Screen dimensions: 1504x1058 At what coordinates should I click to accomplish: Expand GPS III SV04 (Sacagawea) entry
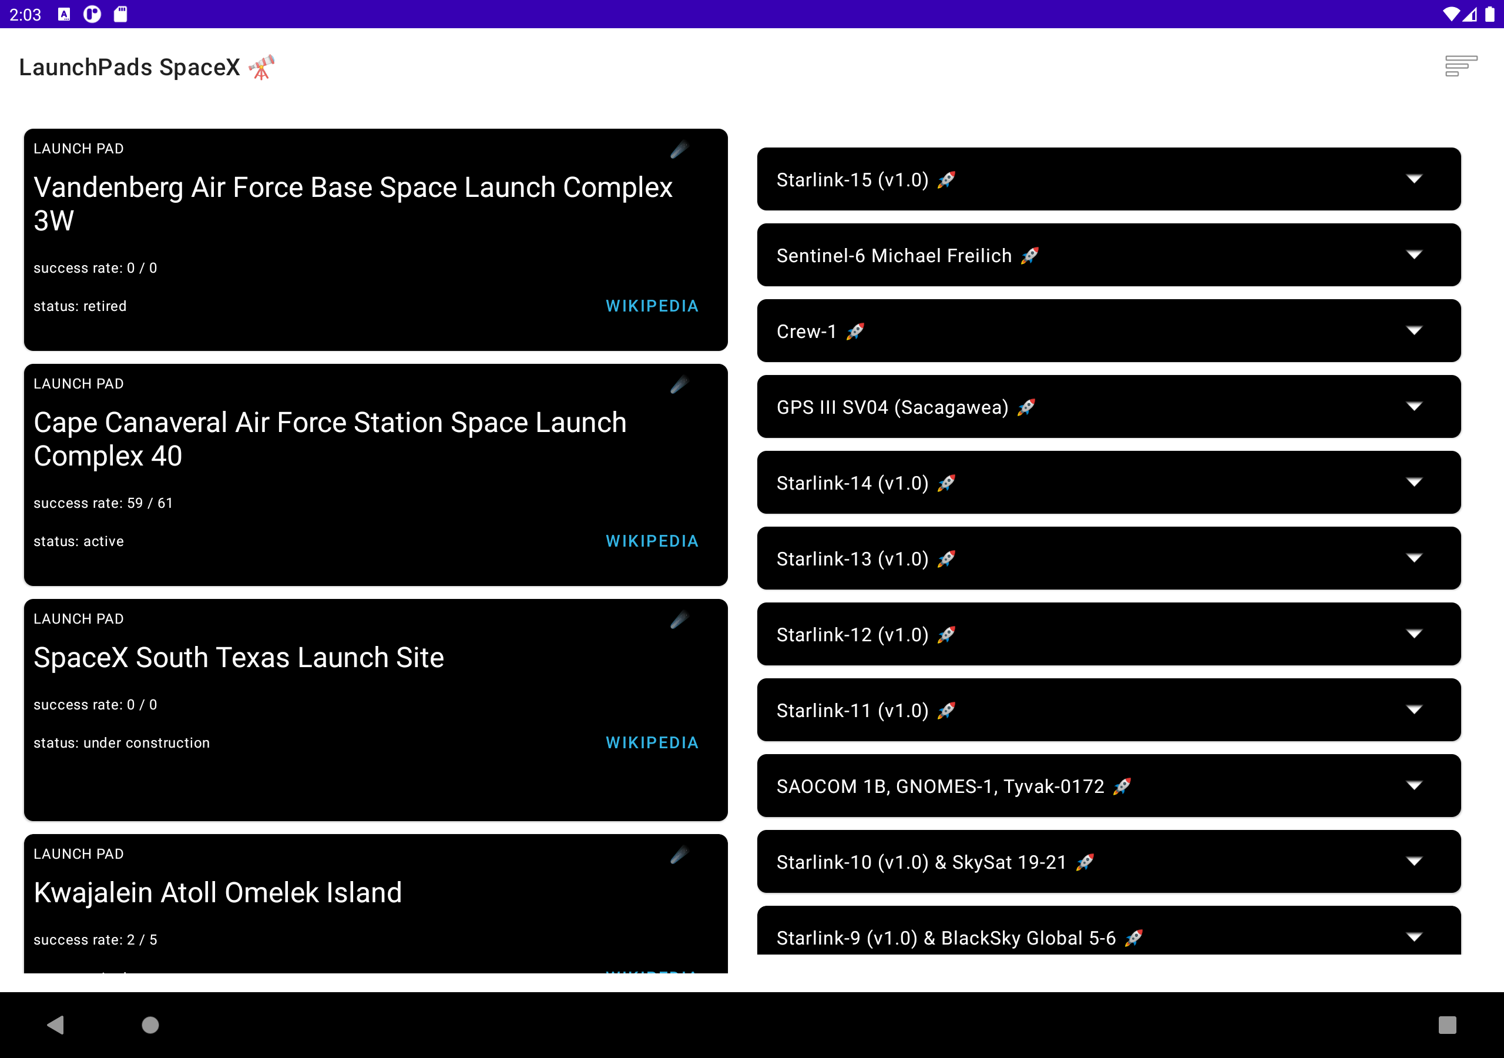pyautogui.click(x=1414, y=406)
